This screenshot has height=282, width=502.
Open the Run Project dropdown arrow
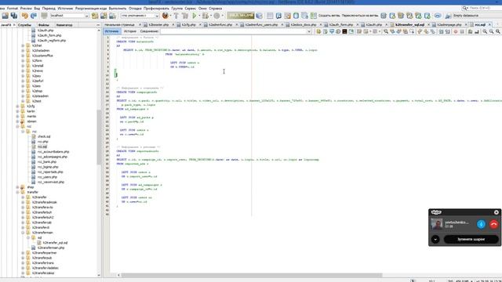[x=198, y=16]
